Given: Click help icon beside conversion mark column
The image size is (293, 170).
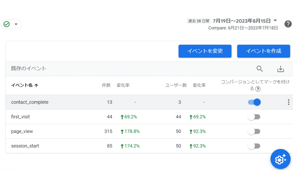Looking at the screenshot, I should tap(258, 89).
